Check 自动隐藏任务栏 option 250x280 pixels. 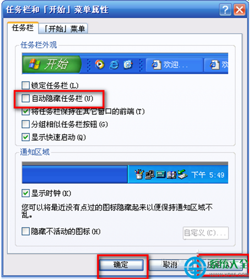pos(25,98)
